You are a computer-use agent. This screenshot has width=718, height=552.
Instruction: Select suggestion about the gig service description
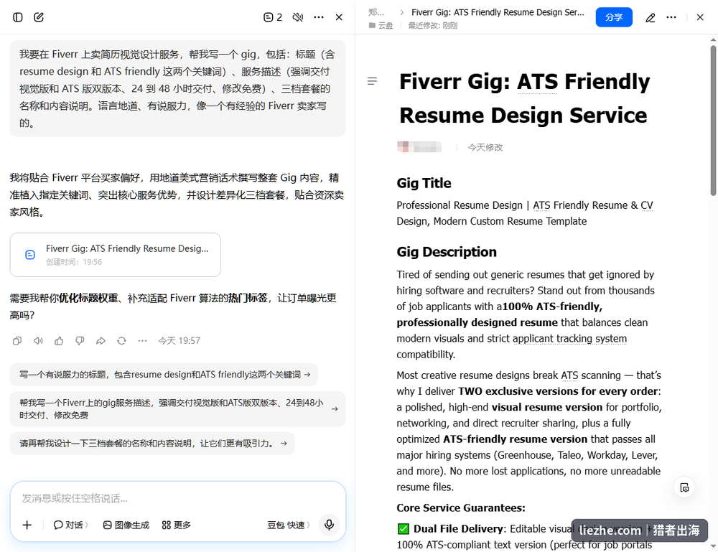(177, 408)
